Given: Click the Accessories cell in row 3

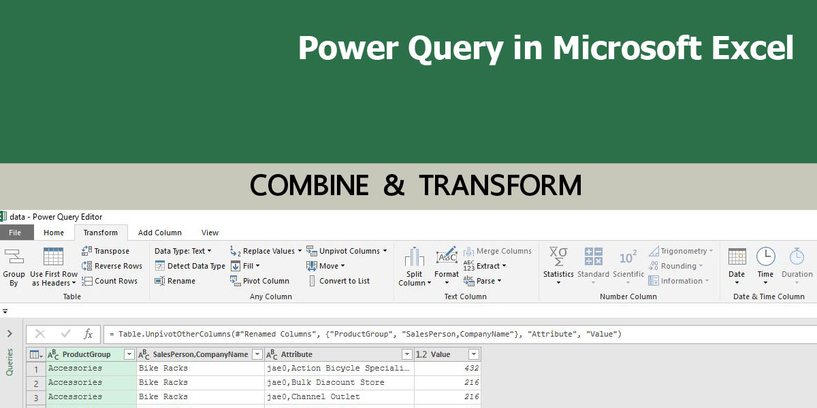Looking at the screenshot, I should click(x=91, y=396).
